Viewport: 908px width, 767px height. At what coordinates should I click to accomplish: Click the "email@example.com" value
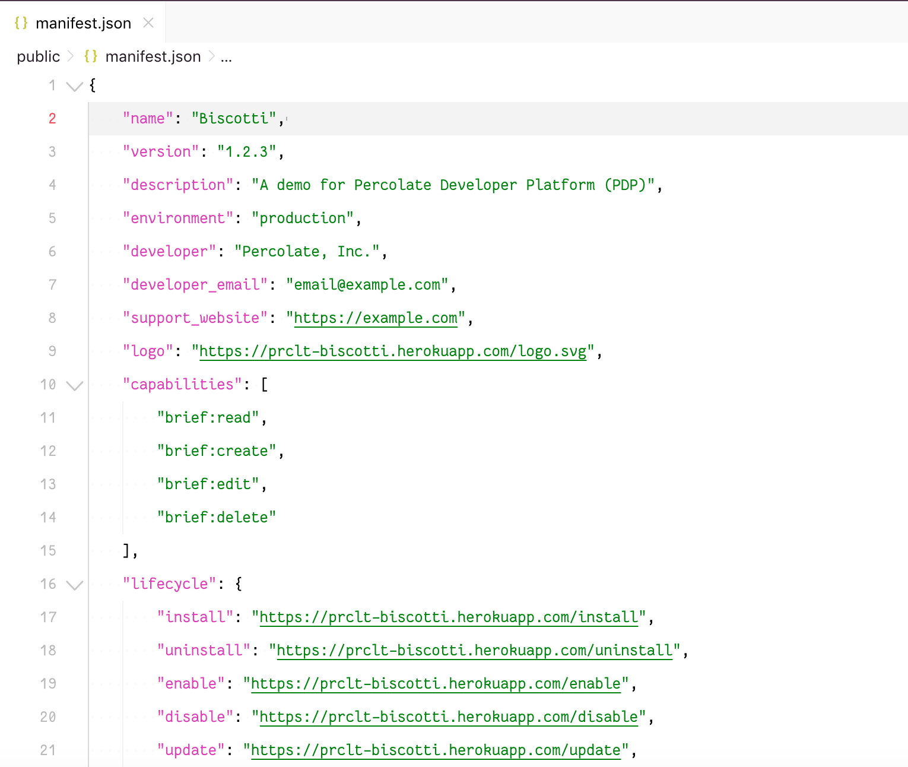pyautogui.click(x=367, y=285)
